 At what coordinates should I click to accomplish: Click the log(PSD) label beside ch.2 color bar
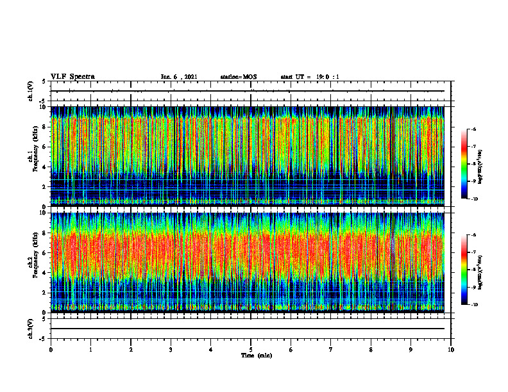tap(480, 272)
